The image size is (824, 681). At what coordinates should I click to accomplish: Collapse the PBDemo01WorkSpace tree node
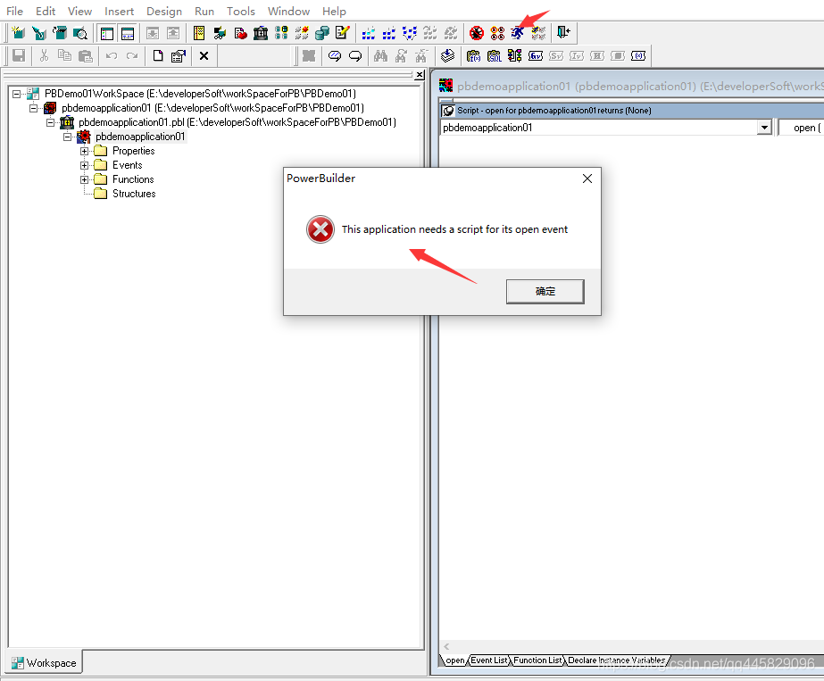coord(16,94)
